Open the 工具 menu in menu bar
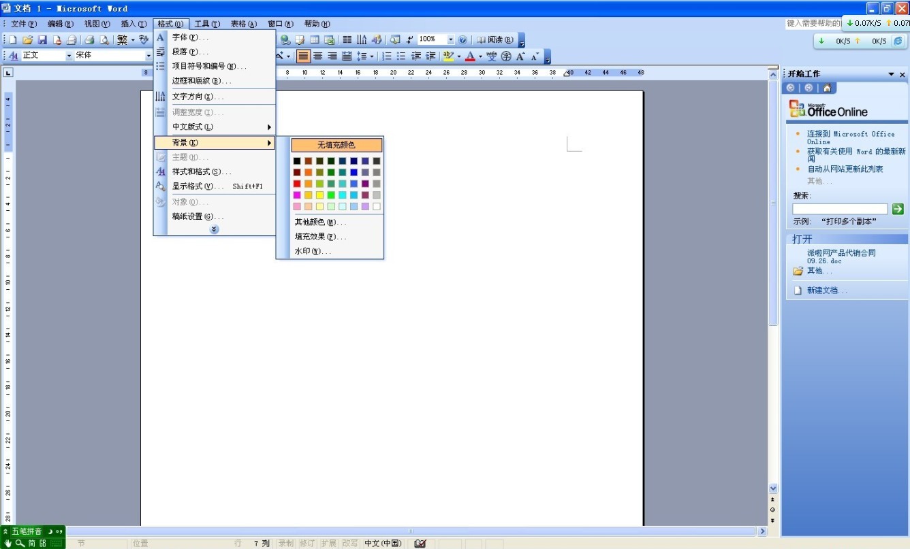The height and width of the screenshot is (549, 910). click(x=207, y=24)
